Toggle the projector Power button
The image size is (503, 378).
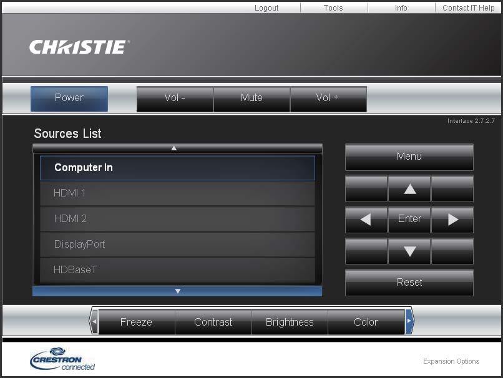(x=69, y=99)
